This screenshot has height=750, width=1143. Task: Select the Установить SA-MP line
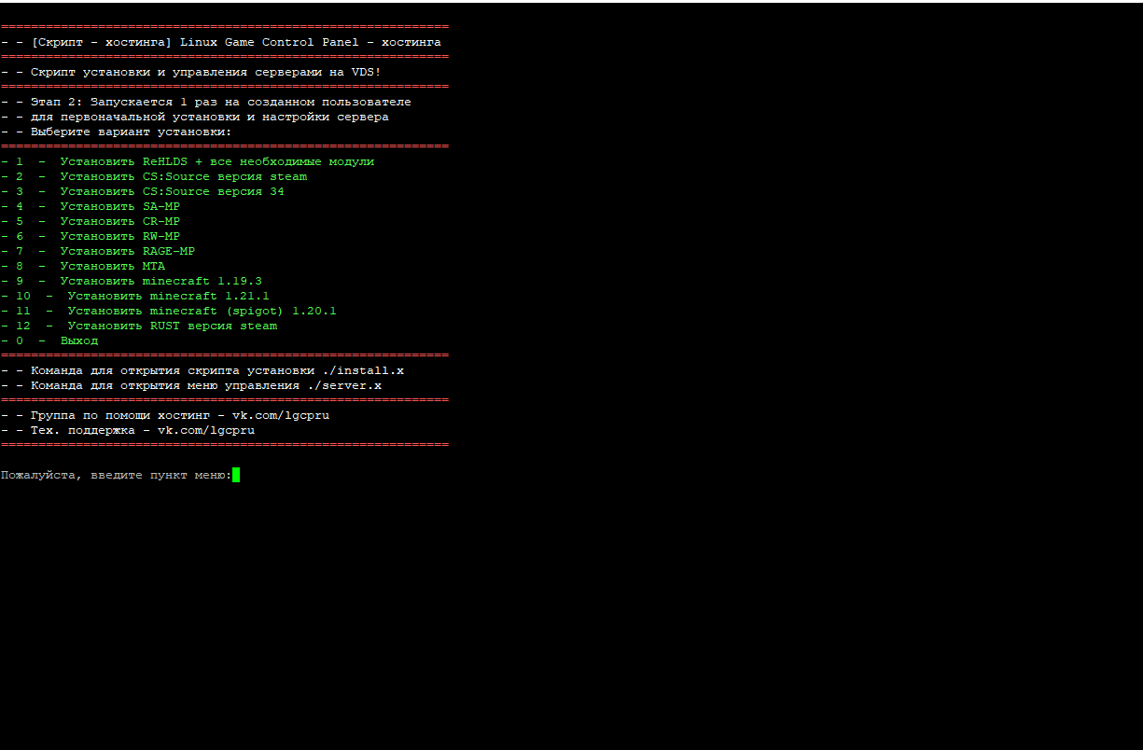(119, 206)
